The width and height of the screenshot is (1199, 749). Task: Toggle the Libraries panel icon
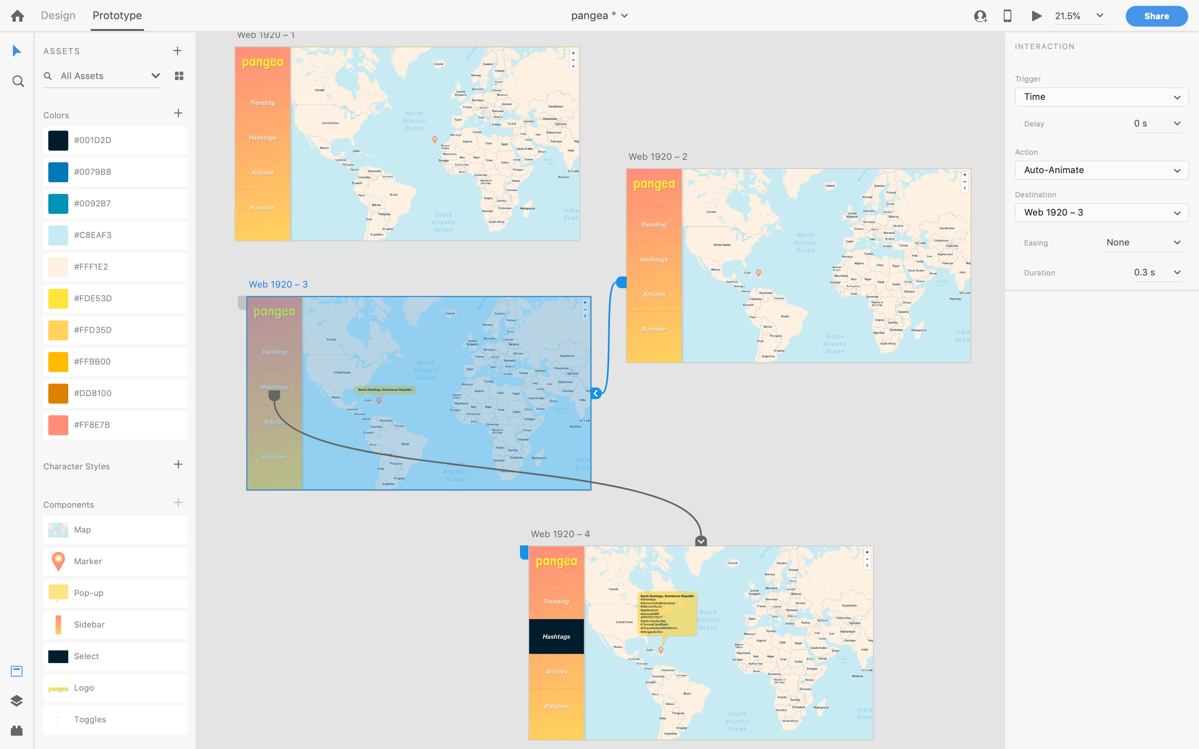[17, 671]
